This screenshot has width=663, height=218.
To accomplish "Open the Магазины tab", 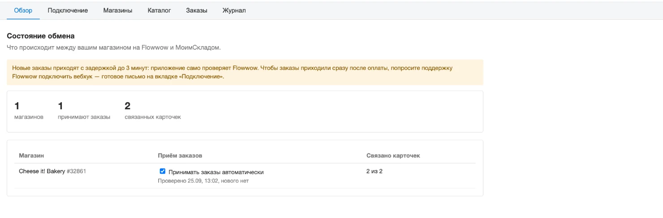I will coord(117,10).
